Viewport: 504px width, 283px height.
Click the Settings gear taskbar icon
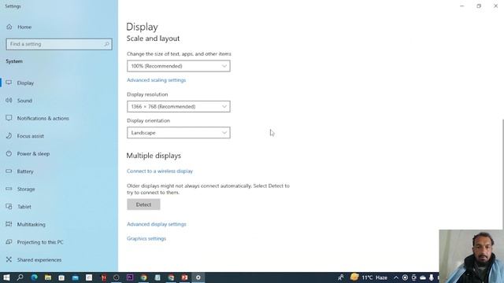coord(198,277)
